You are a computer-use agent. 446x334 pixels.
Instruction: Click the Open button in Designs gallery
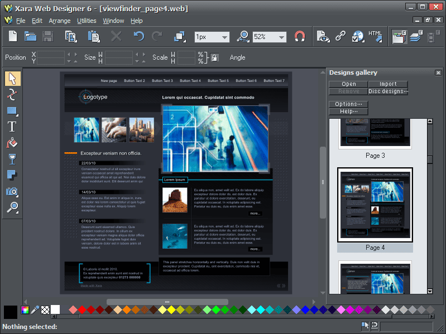348,84
